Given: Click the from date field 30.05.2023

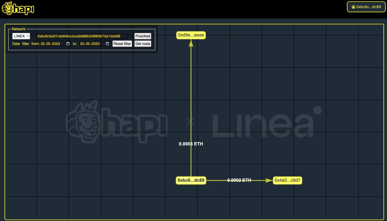Looking at the screenshot, I should pyautogui.click(x=55, y=44).
